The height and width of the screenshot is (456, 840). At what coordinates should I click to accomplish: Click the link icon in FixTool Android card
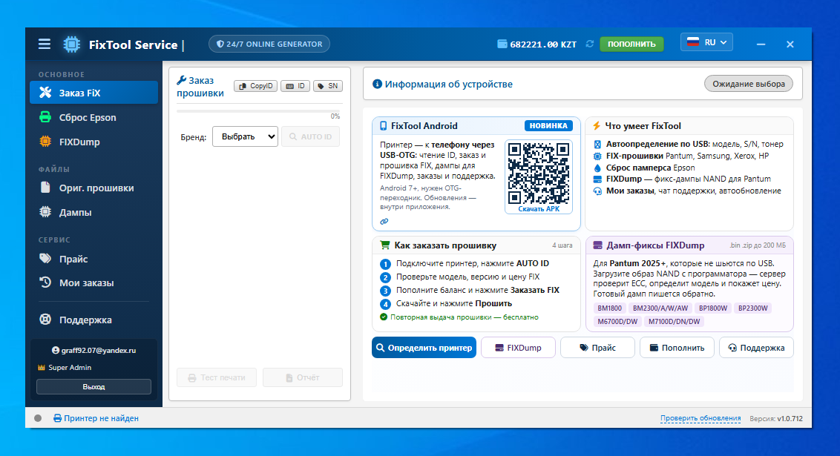[x=384, y=222]
